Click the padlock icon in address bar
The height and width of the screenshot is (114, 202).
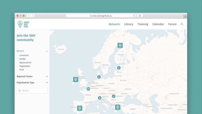[91, 16]
